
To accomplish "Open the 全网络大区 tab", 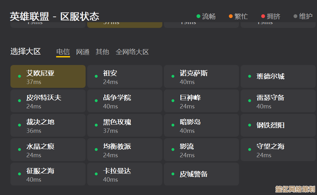I will [x=132, y=52].
